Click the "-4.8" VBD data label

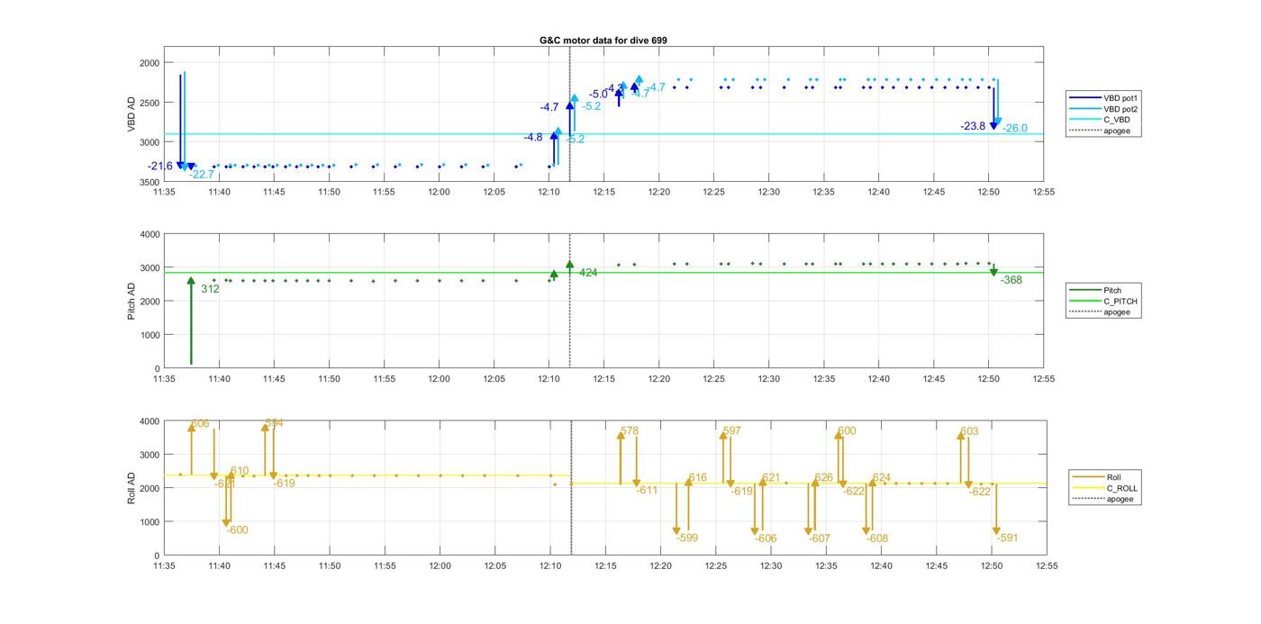[533, 137]
